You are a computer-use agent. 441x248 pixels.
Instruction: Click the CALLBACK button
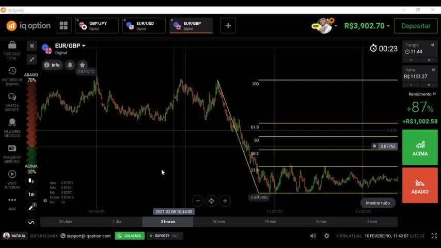[x=130, y=236]
